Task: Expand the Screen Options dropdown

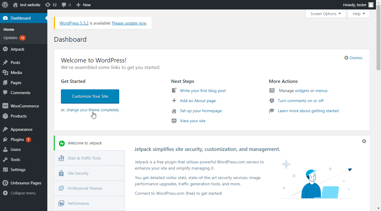Action: 326,14
